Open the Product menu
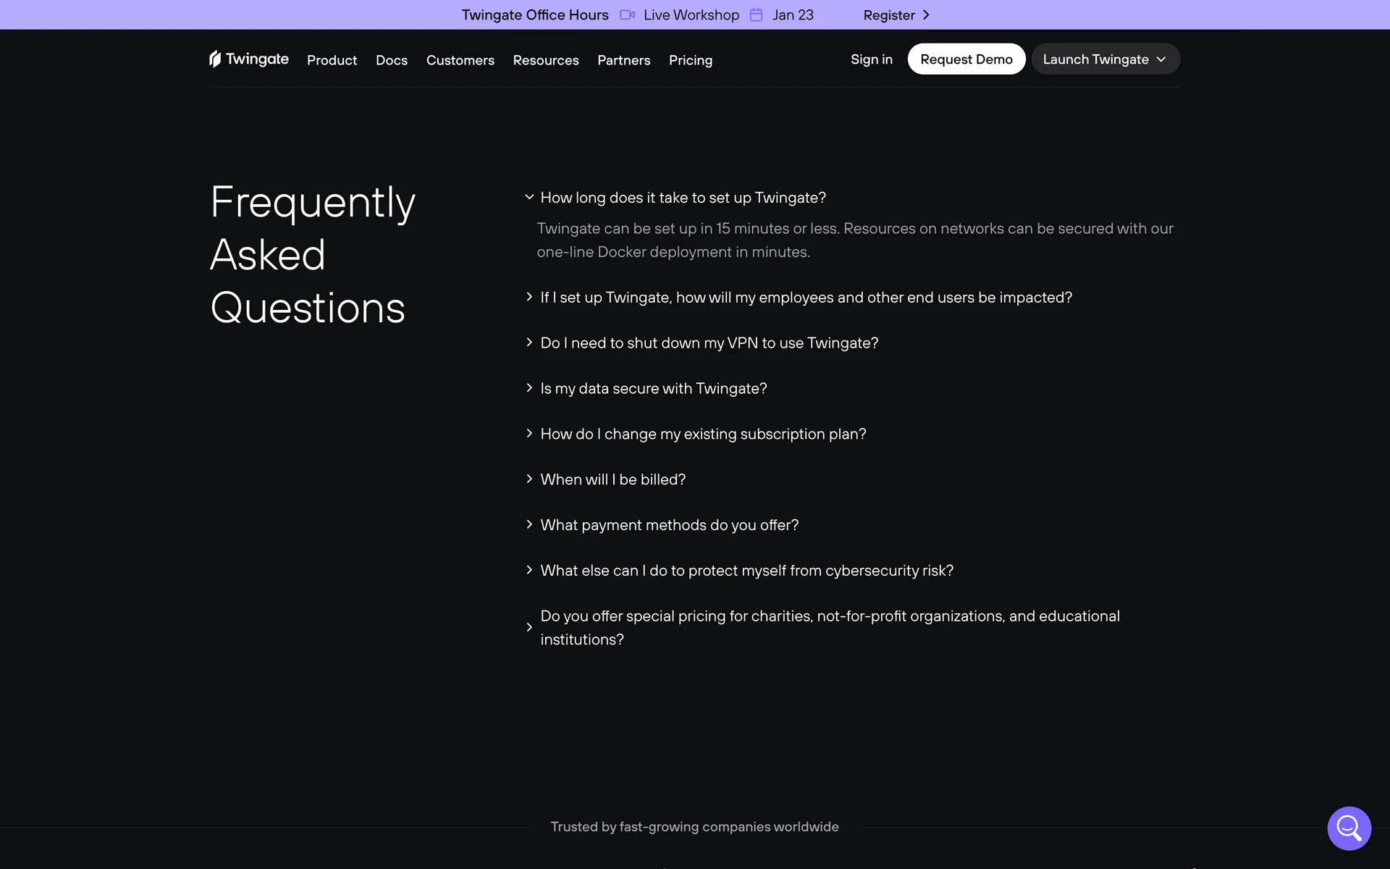 (332, 60)
